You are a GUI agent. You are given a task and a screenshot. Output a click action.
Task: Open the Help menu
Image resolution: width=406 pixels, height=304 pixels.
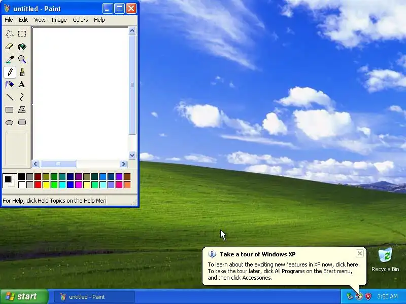[x=99, y=20]
